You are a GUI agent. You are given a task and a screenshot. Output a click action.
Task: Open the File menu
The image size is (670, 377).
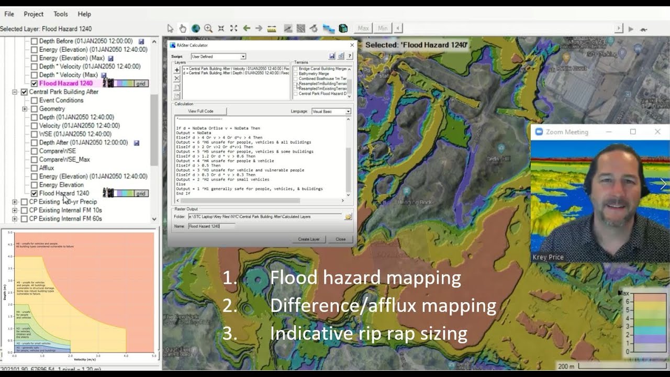(x=9, y=14)
